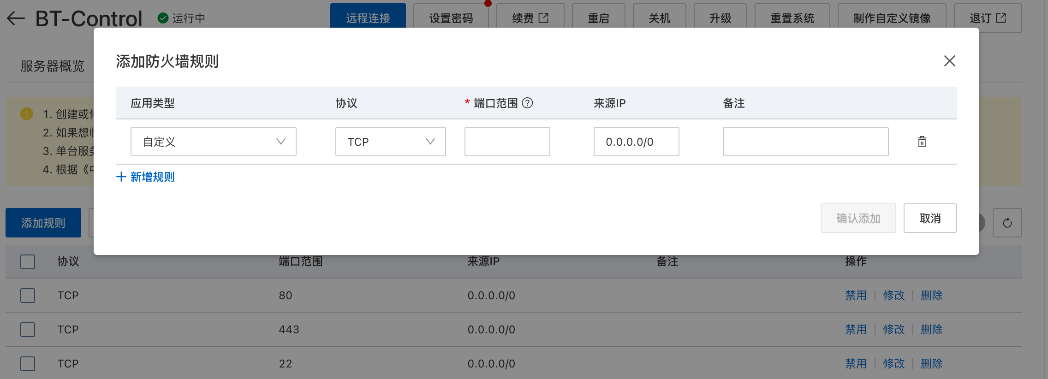Click the 确认添加 button
Screen dimensions: 1048x379
(x=858, y=218)
